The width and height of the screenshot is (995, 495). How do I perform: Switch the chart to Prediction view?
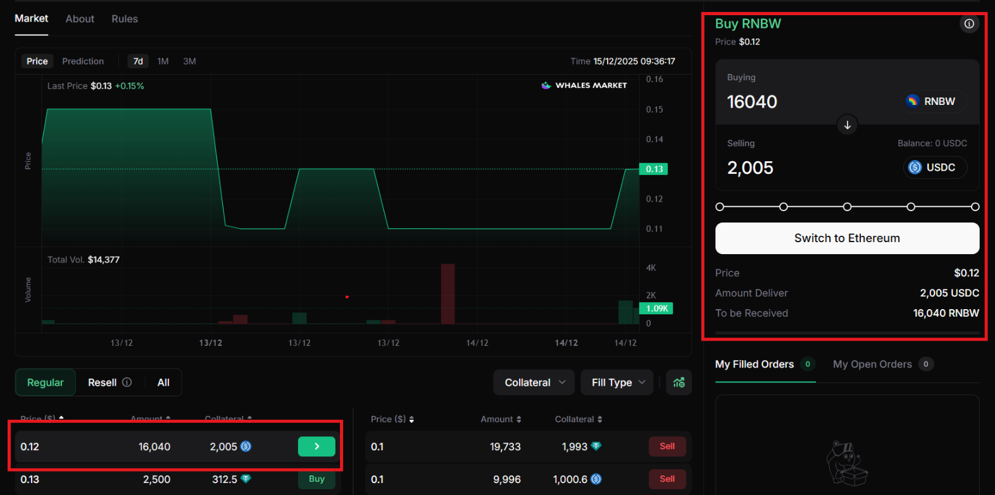pyautogui.click(x=83, y=61)
